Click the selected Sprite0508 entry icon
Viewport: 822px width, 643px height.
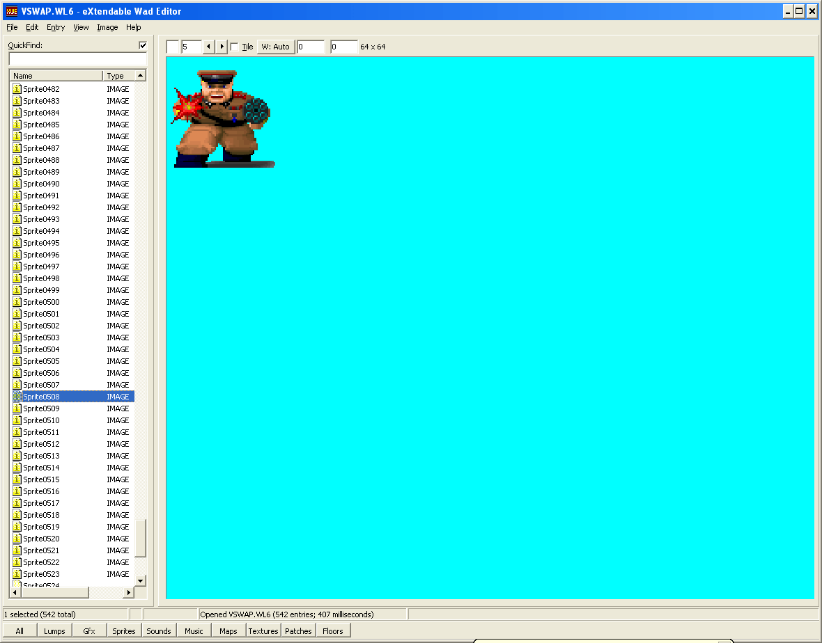(x=17, y=397)
